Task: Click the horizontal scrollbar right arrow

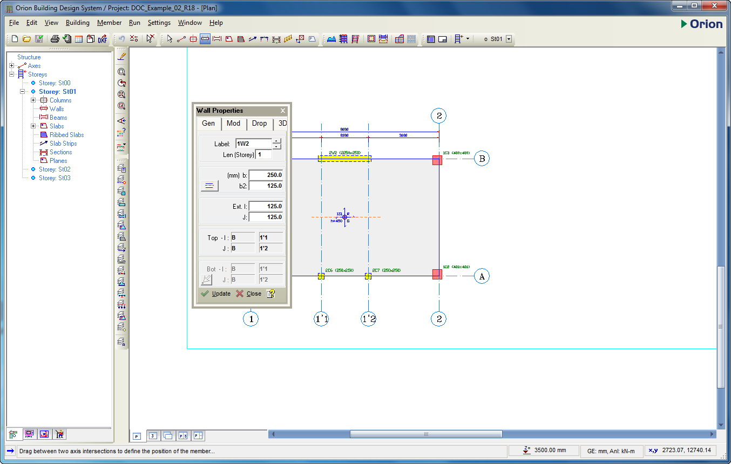Action: [x=712, y=434]
